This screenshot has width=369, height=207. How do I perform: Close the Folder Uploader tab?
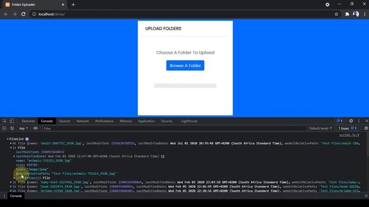(x=63, y=5)
